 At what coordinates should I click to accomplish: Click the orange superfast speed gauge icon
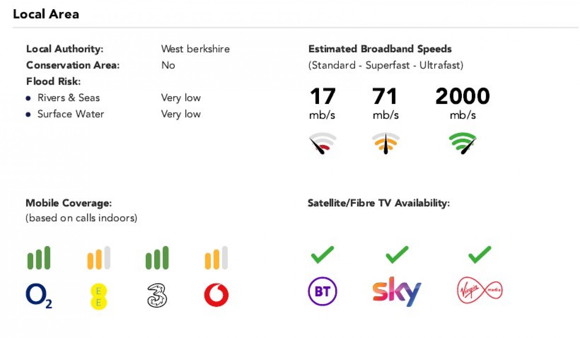386,143
